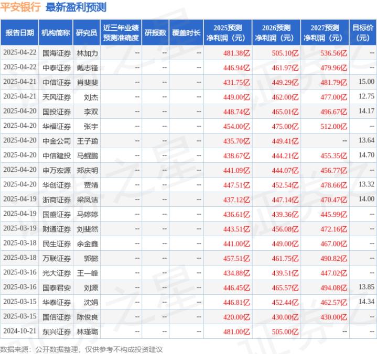Click the 431.75亿 profit value
The image size is (377, 354).
pyautogui.click(x=236, y=83)
